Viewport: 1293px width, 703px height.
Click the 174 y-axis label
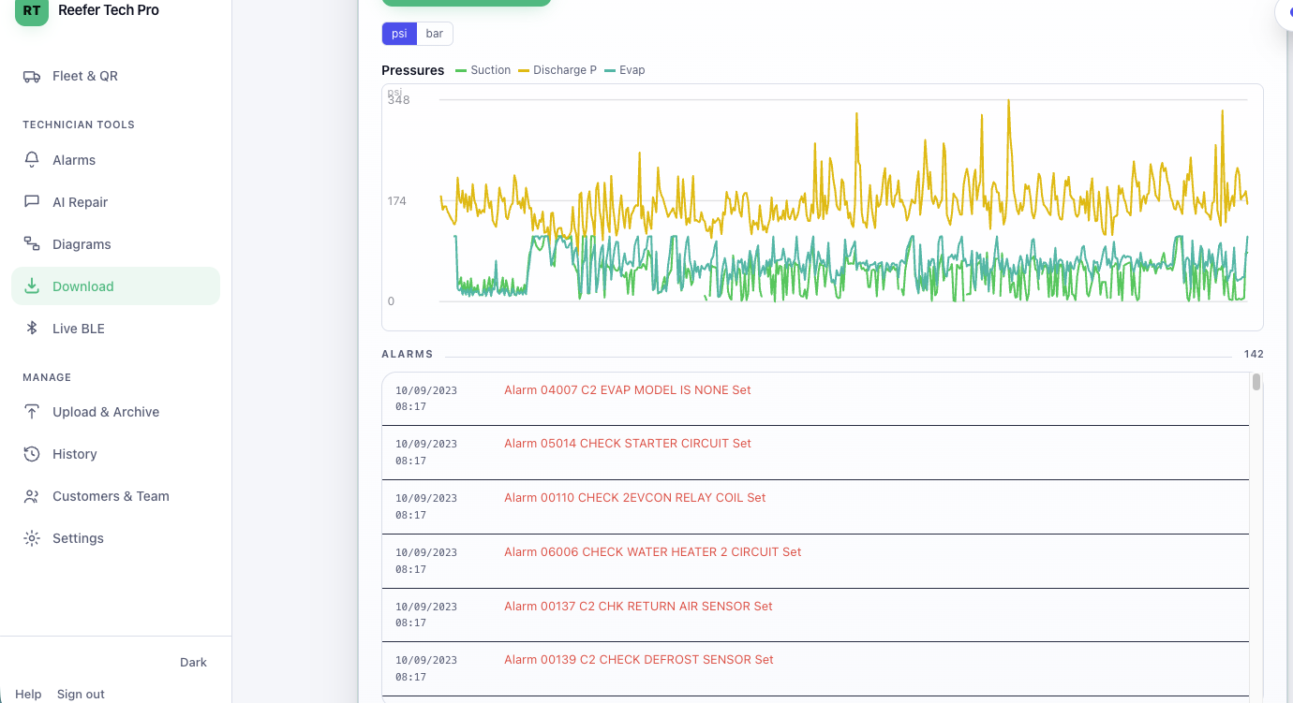click(397, 201)
